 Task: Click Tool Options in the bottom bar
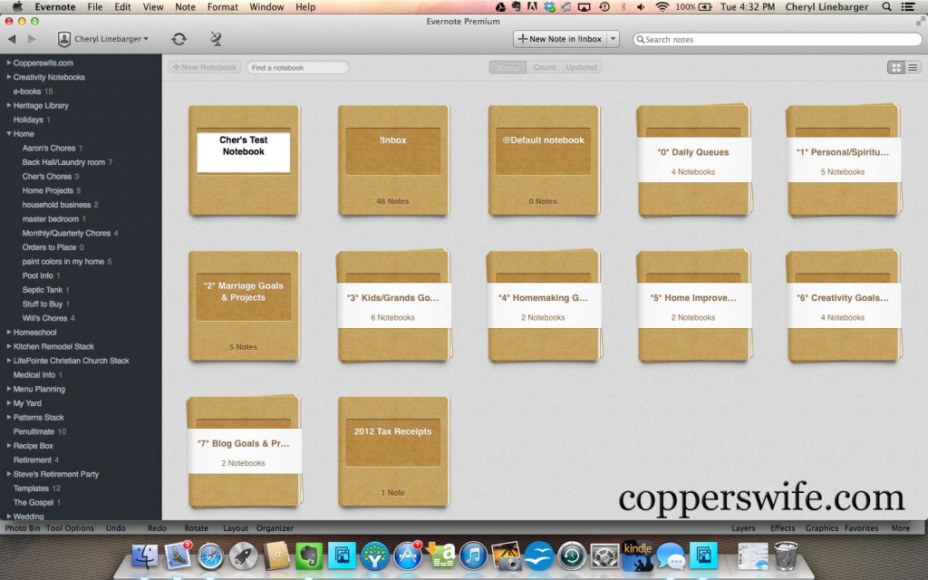[70, 528]
